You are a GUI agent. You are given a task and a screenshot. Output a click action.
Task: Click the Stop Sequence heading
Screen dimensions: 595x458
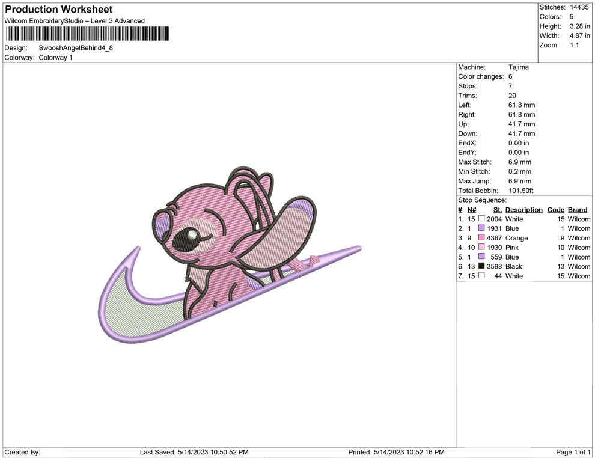[482, 200]
